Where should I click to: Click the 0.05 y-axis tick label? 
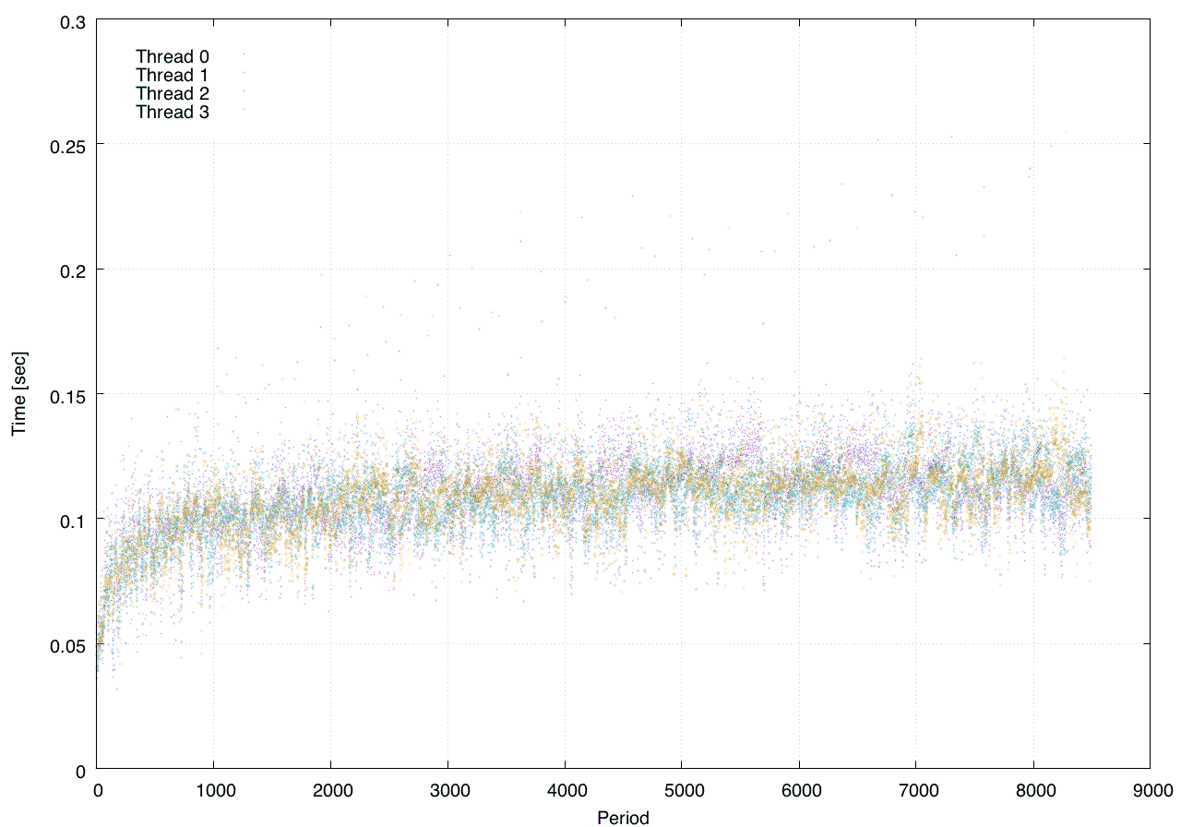[68, 644]
